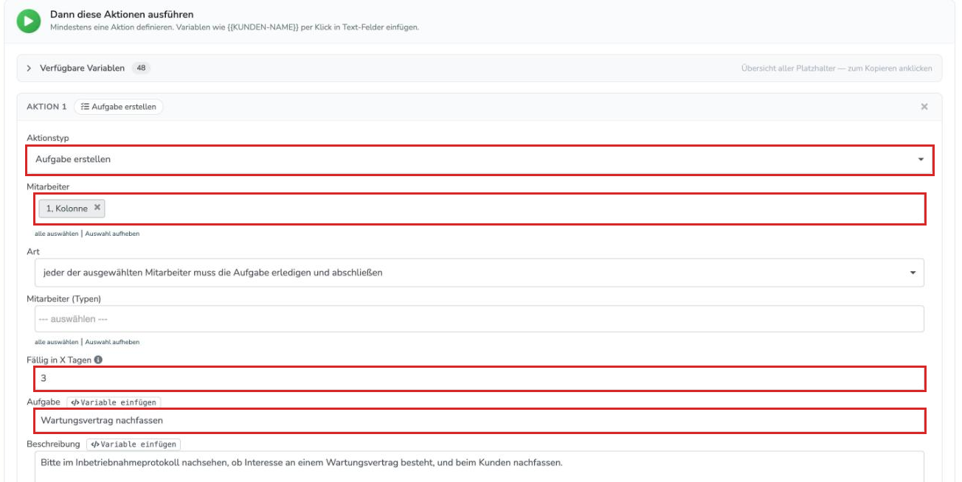Open the Aktionstyp dropdown
962x482 pixels.
click(480, 160)
